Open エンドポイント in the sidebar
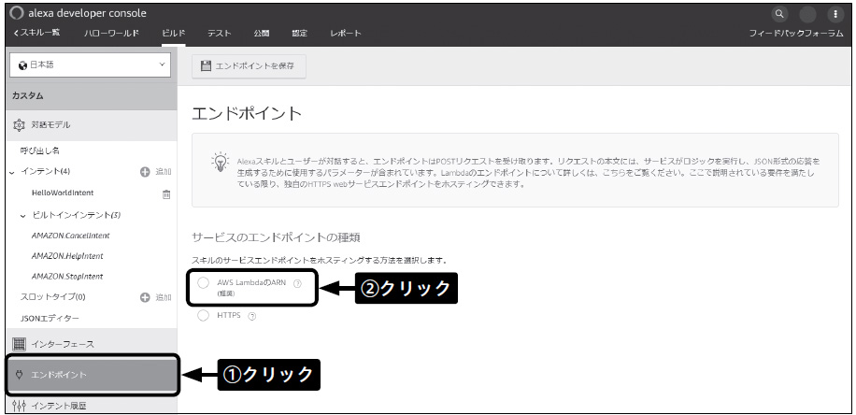856x415 pixels. (92, 375)
